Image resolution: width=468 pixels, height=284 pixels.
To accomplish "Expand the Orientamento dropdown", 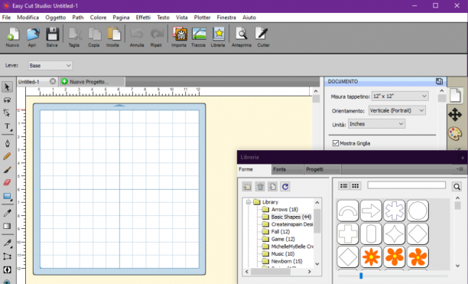I will (397, 110).
